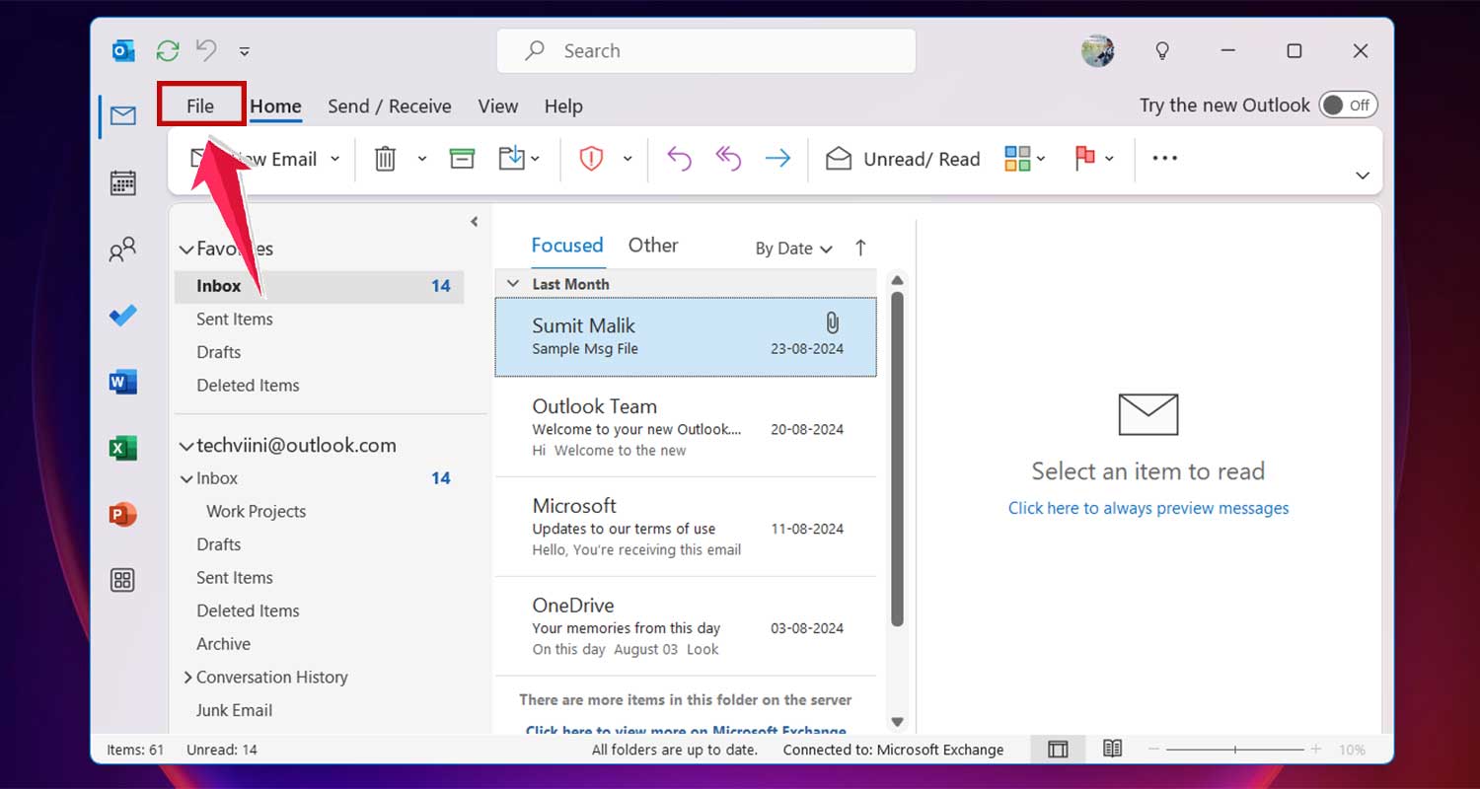Open the Report phishing shield icon
Image resolution: width=1480 pixels, height=789 pixels.
tap(589, 158)
